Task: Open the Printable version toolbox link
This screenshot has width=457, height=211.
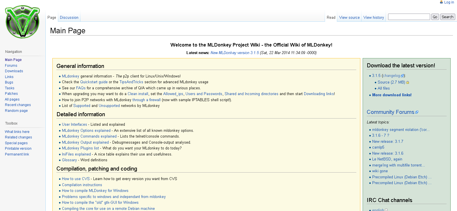Action: click(x=18, y=149)
